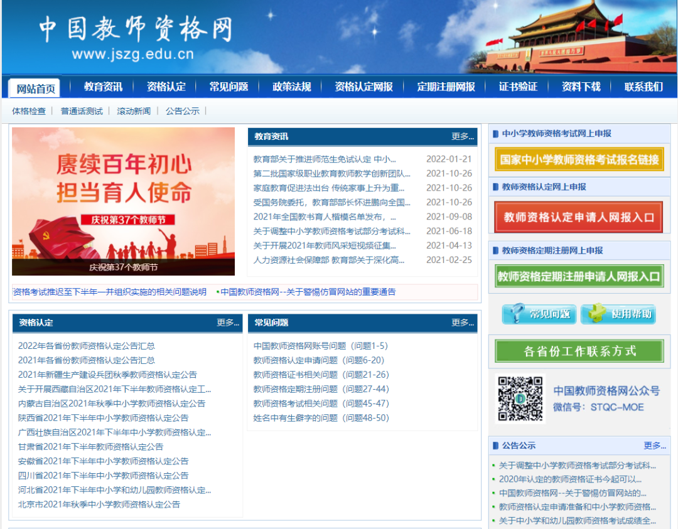Open news 受国务院委托，教育部部长怀进鹏

click(x=331, y=202)
